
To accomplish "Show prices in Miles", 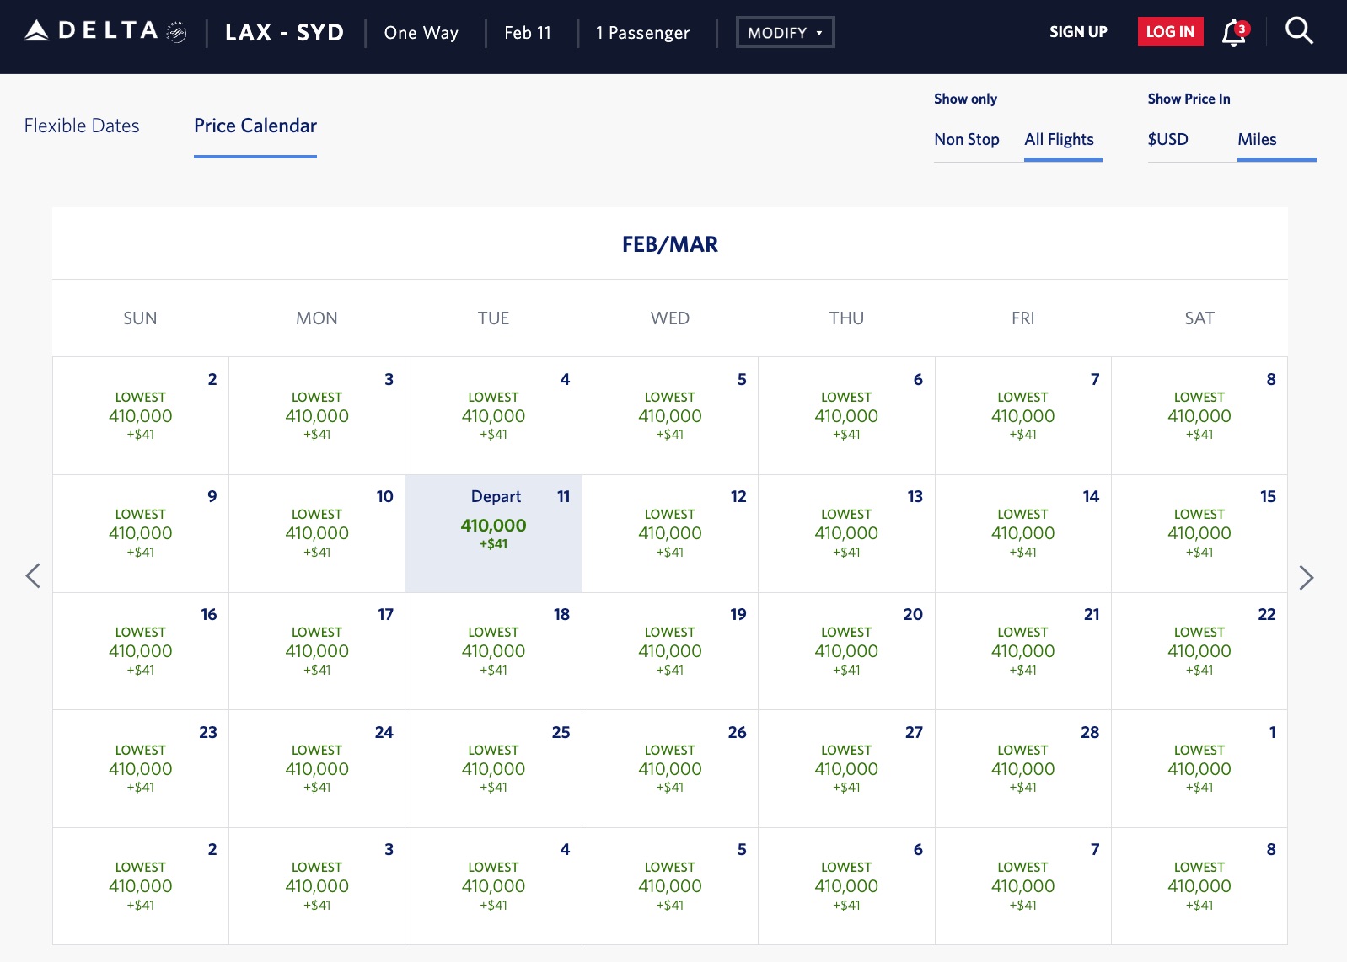I will 1257,140.
